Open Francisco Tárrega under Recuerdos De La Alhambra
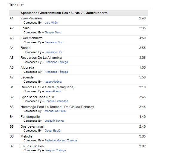The width and height of the screenshot is (186, 156). click(56, 62)
